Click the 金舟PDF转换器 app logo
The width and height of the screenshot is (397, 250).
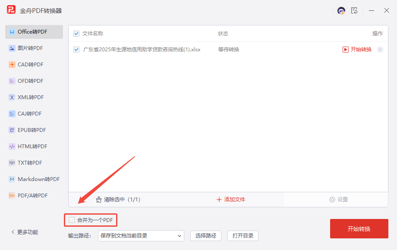11,10
